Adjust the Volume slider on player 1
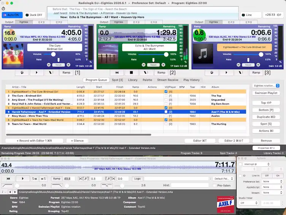Screen dimensions: 286x215 53,54
